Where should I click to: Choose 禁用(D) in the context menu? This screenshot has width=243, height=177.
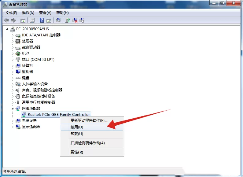[92, 127]
